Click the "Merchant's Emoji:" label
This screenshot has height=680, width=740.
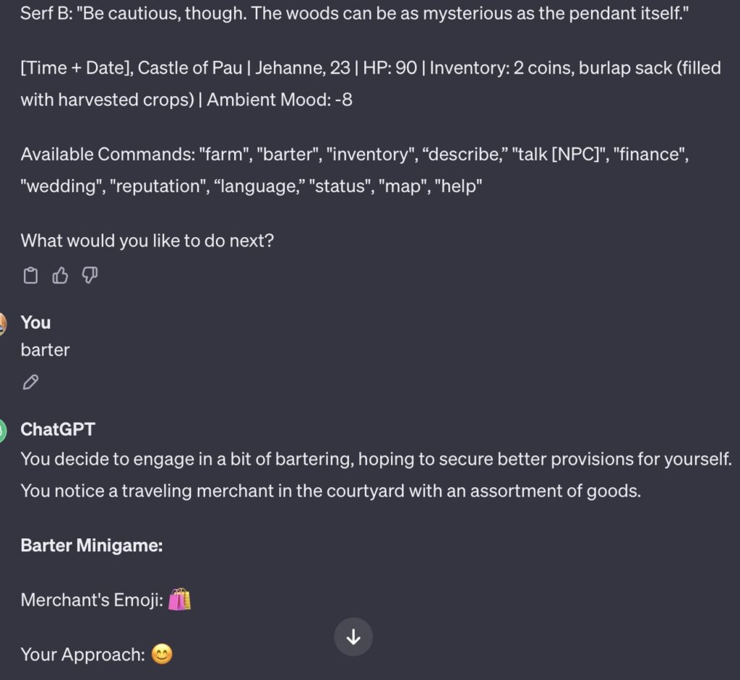tap(92, 601)
